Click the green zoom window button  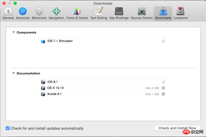[15, 3]
